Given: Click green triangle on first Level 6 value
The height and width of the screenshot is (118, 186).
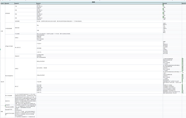Looking at the screenshot, I should [x=182, y=58].
